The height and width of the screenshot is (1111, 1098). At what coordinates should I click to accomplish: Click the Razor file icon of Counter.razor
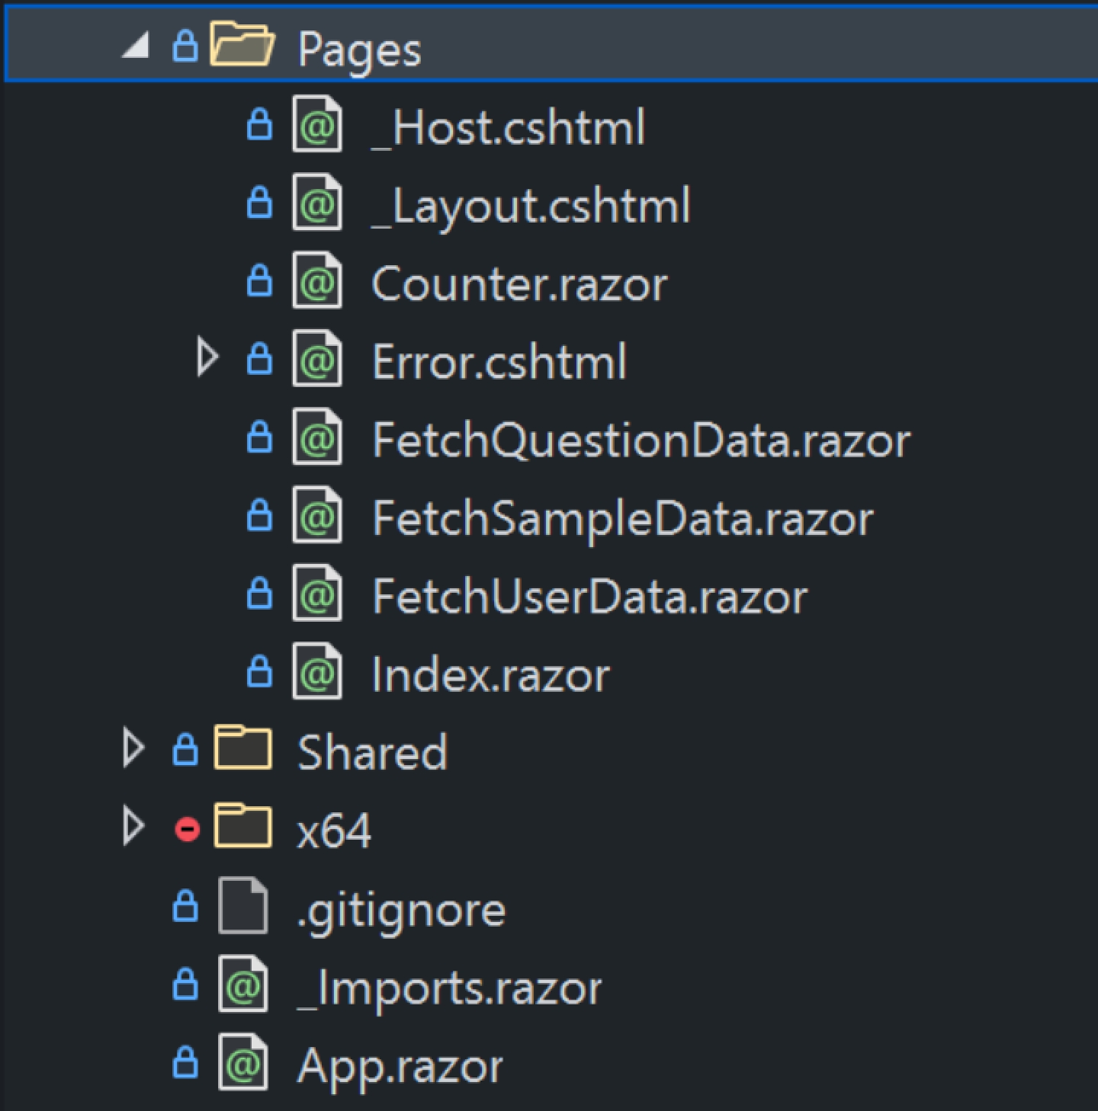pos(317,281)
